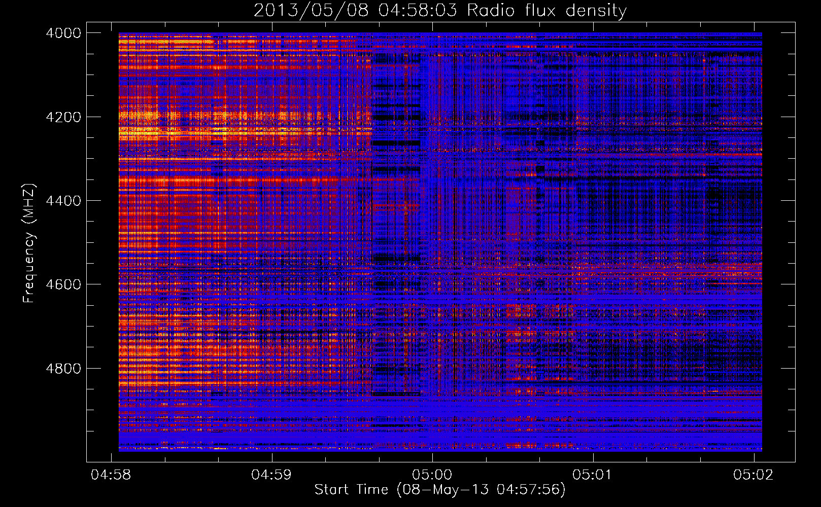The width and height of the screenshot is (821, 507).
Task: Click the 05:00 time tick label
Action: [x=432, y=475]
